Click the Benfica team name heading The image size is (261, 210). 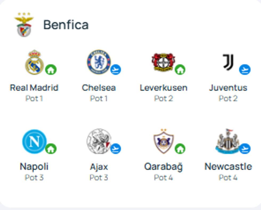pyautogui.click(x=66, y=25)
